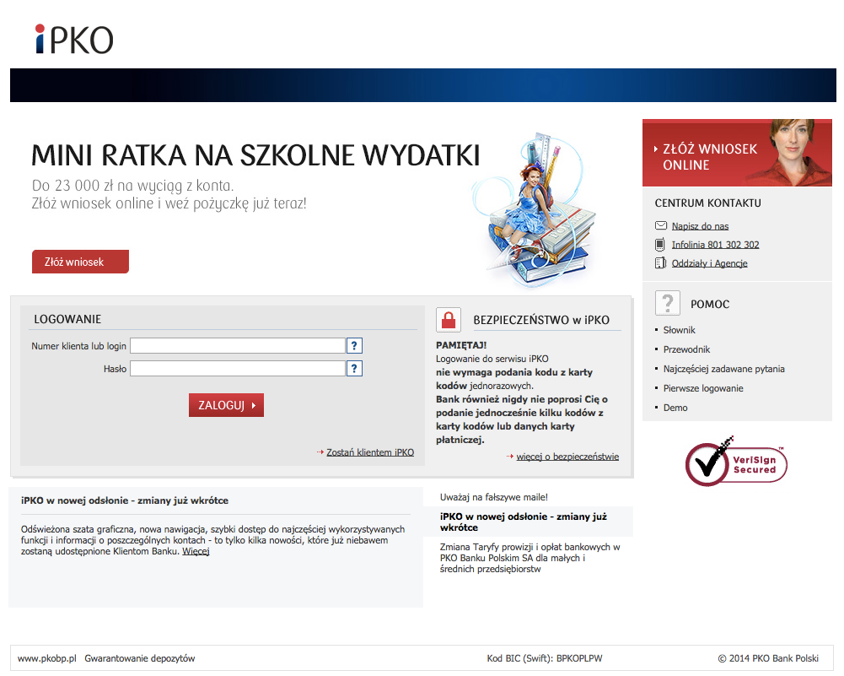Open ZŁÓŻ WNIOSEK ONLINE banner

737,153
